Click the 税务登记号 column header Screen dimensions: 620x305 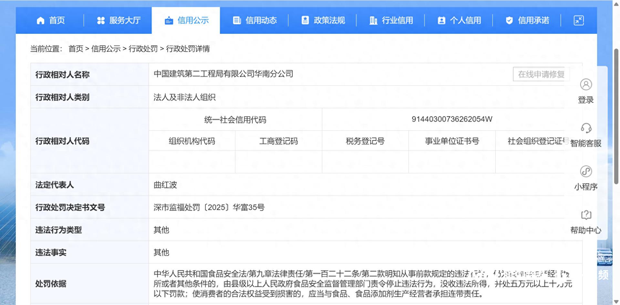(365, 141)
